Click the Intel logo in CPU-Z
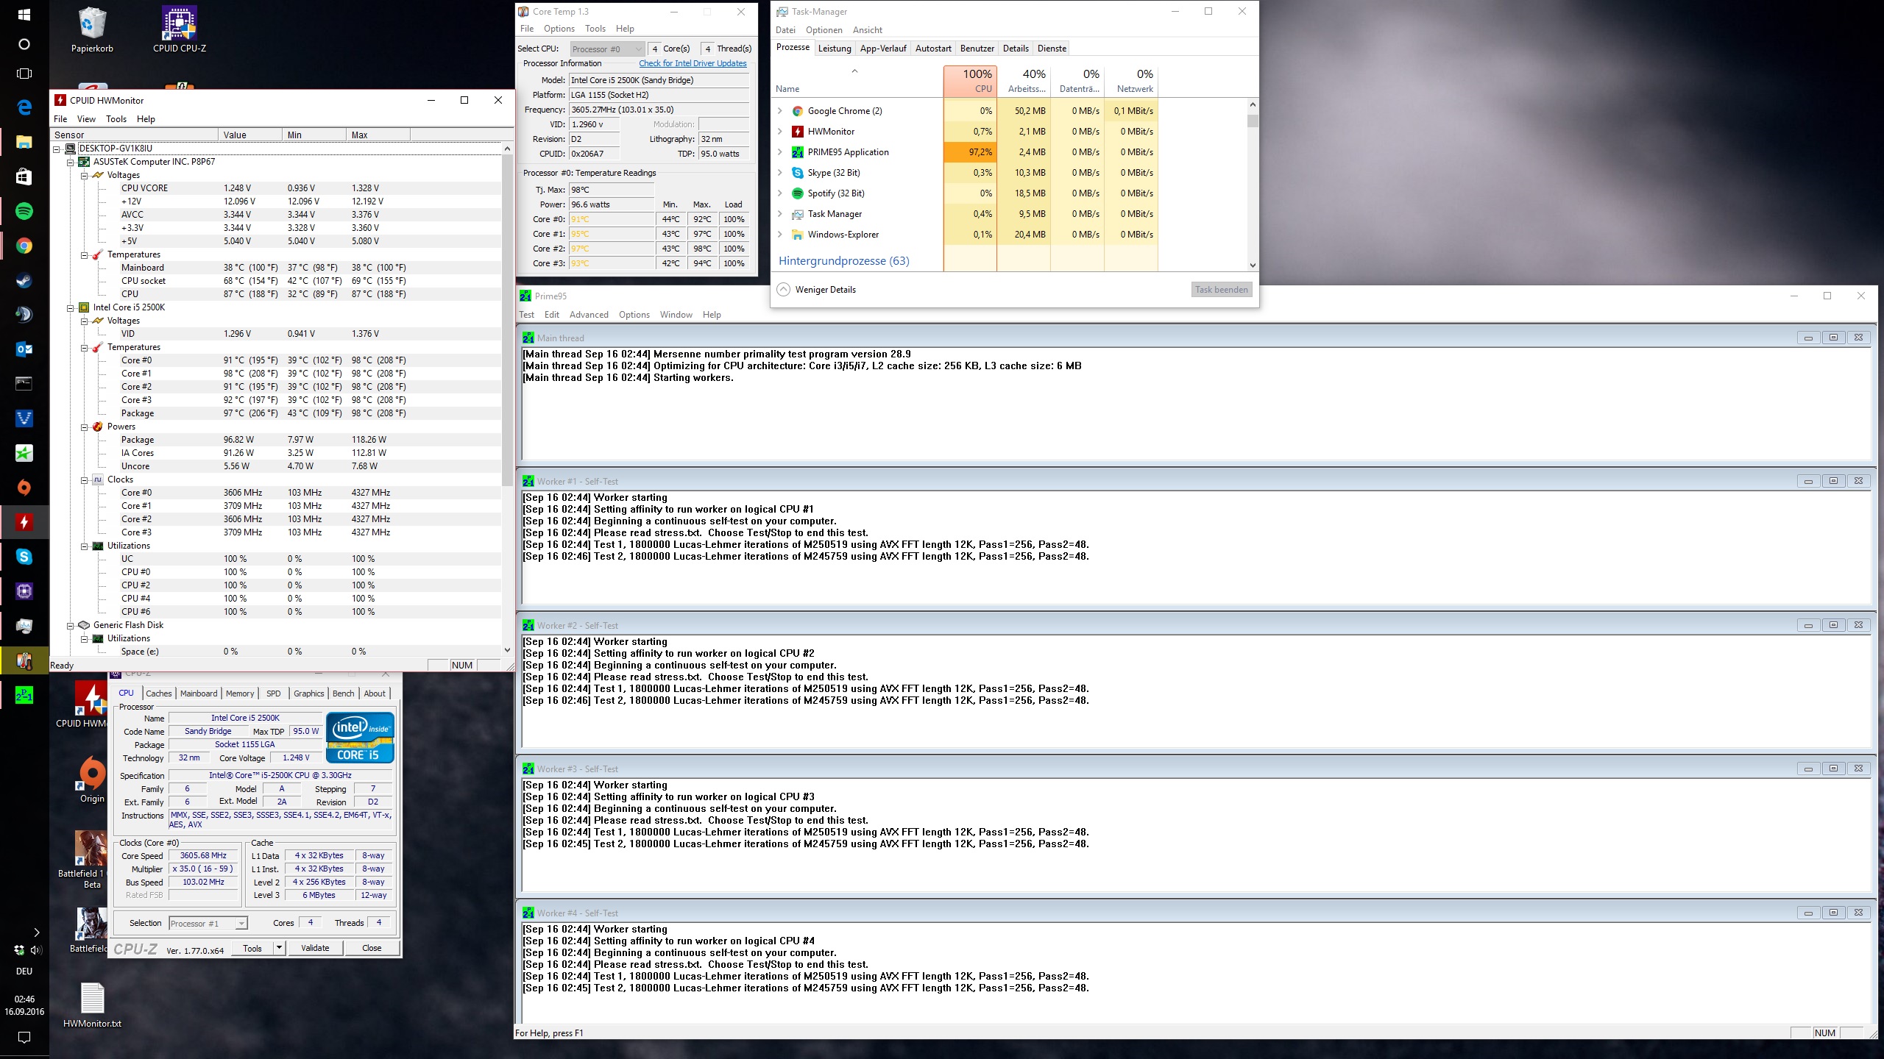 (360, 737)
